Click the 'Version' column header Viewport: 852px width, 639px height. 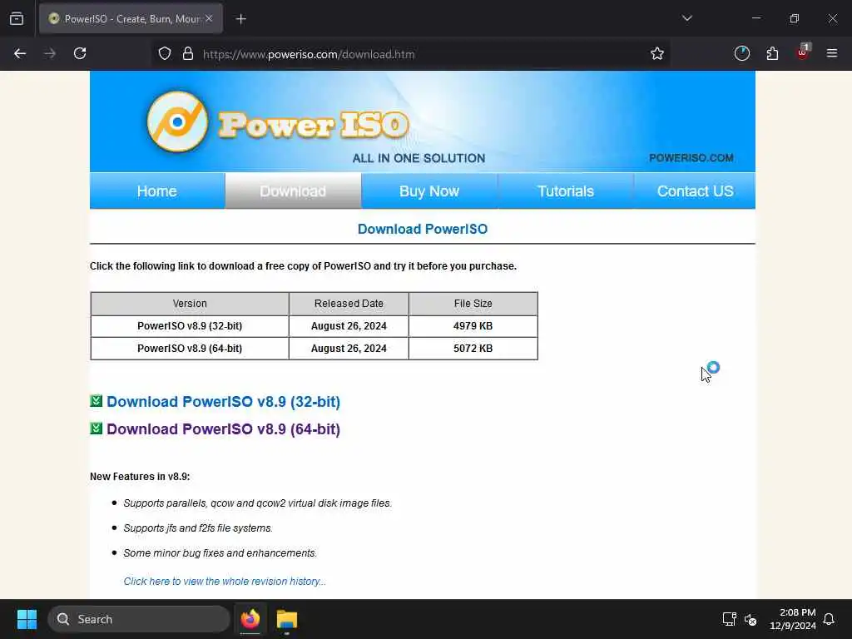coord(190,304)
